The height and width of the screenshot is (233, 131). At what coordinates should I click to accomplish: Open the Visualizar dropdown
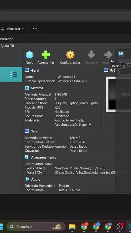click(x=15, y=29)
